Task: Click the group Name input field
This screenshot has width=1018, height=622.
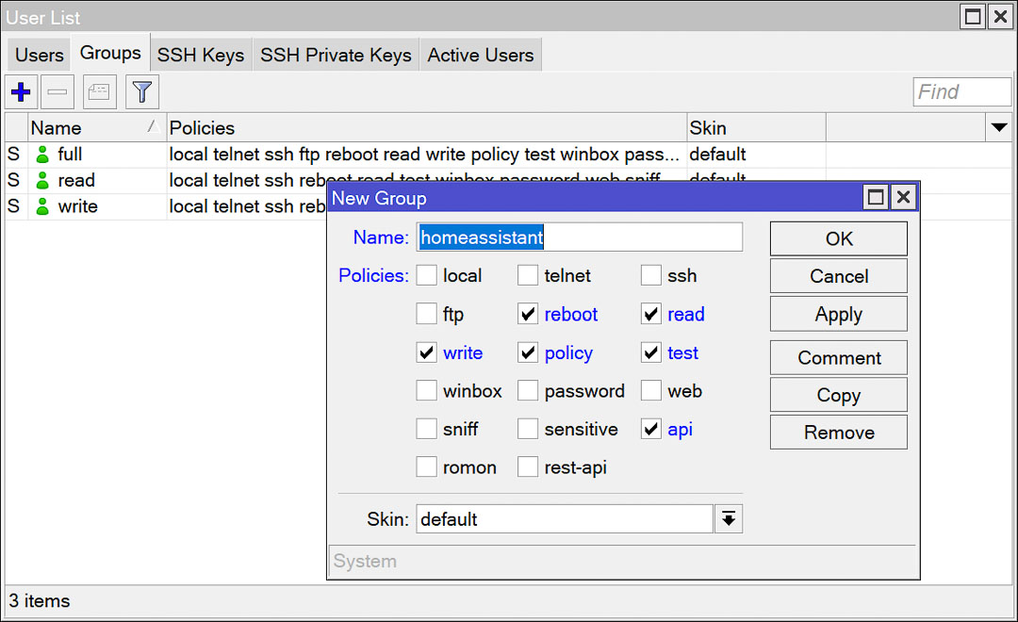Action: pos(579,237)
